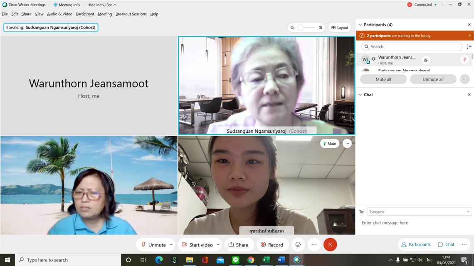Image resolution: width=474 pixels, height=266 pixels.
Task: Click the Record button
Action: tap(272, 245)
